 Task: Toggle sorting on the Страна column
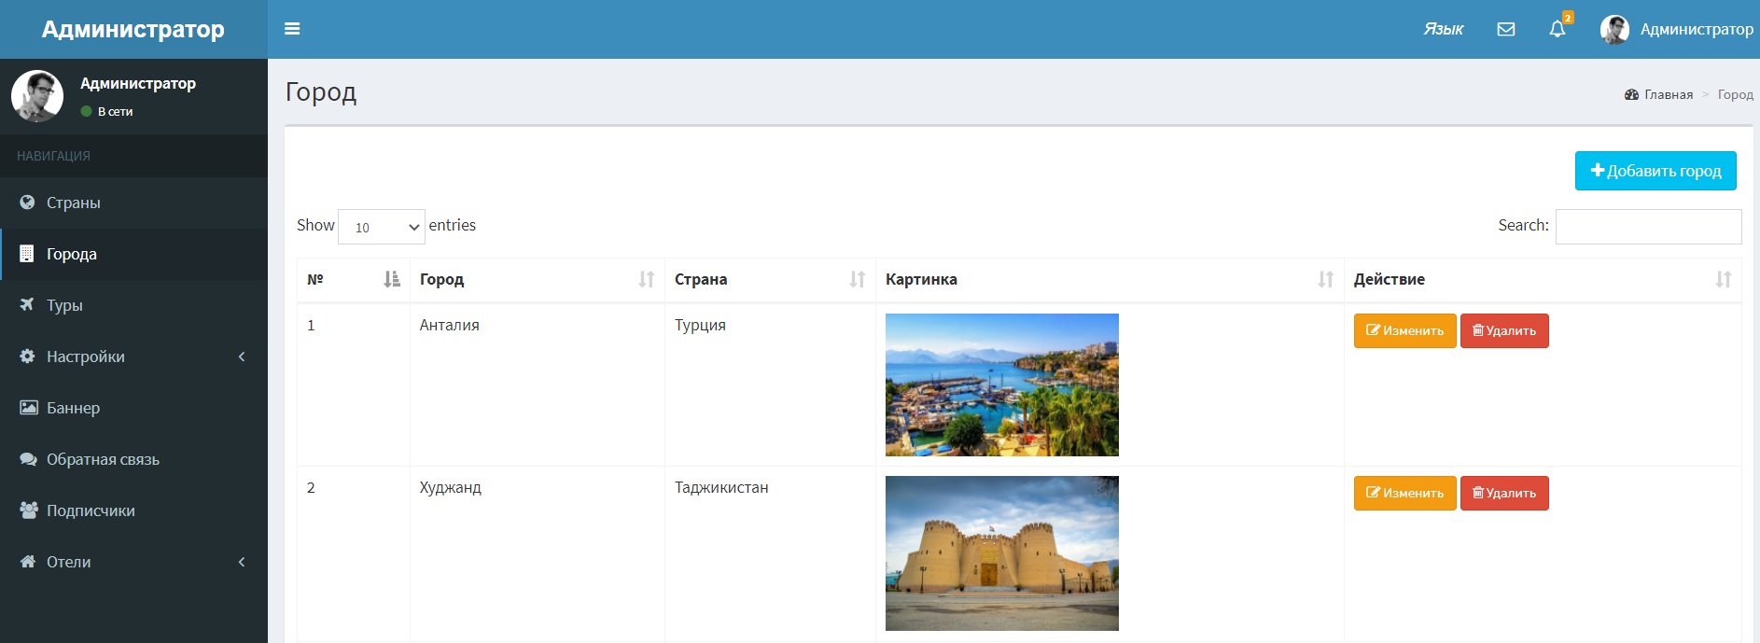769,279
